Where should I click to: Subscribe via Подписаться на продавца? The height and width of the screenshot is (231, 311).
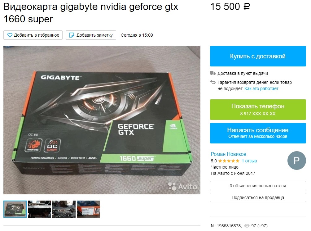[x=258, y=197]
